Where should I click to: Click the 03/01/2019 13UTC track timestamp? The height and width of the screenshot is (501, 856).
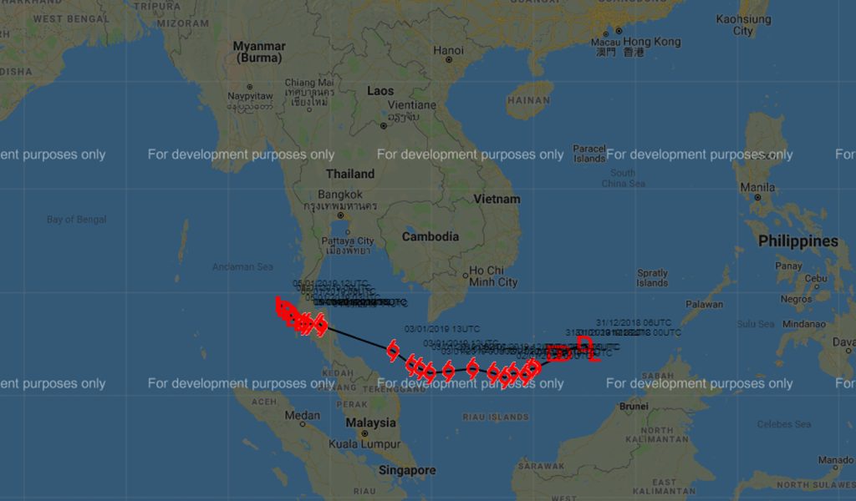pos(442,329)
